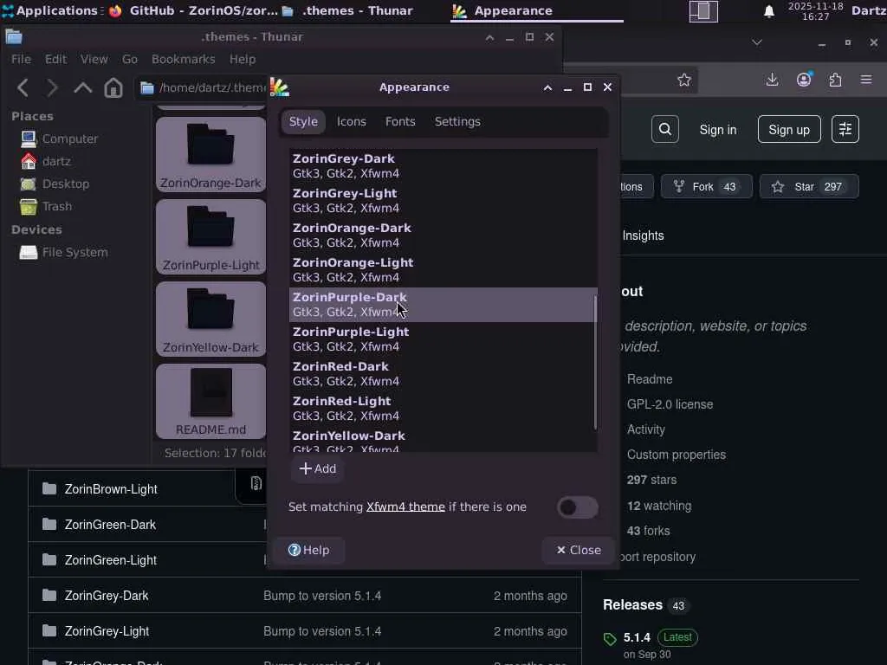Open Applications menu in top panel
The image size is (887, 665).
click(51, 10)
